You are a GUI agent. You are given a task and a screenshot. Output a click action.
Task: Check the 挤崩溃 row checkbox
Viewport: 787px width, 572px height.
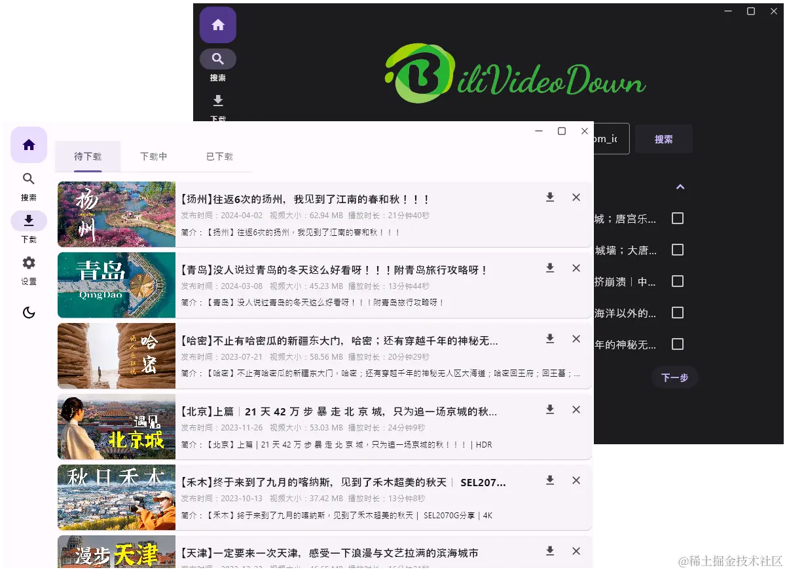pyautogui.click(x=678, y=281)
